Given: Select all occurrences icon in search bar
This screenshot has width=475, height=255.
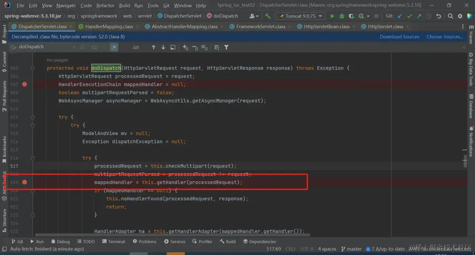Looking at the screenshot, I should 204,47.
